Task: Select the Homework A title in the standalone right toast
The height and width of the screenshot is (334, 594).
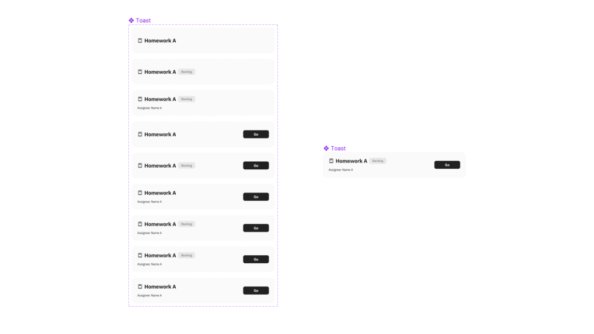Action: click(352, 161)
